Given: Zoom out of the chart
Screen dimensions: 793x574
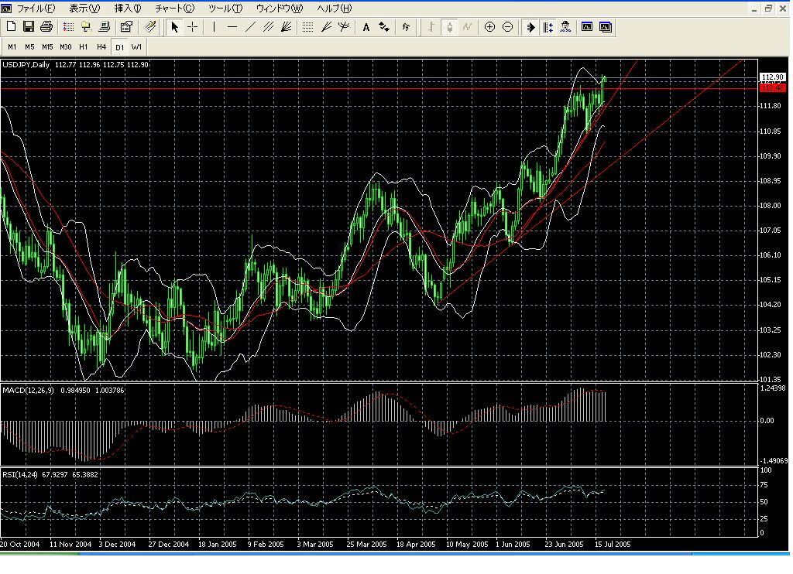Looking at the screenshot, I should [x=507, y=27].
